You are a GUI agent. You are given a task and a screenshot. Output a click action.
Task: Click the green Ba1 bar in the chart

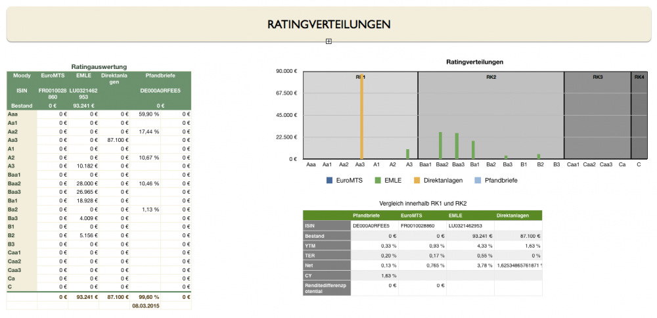473,150
